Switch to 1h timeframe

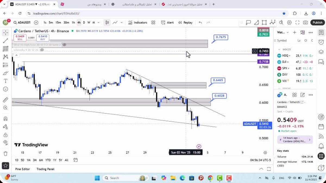tap(73, 23)
